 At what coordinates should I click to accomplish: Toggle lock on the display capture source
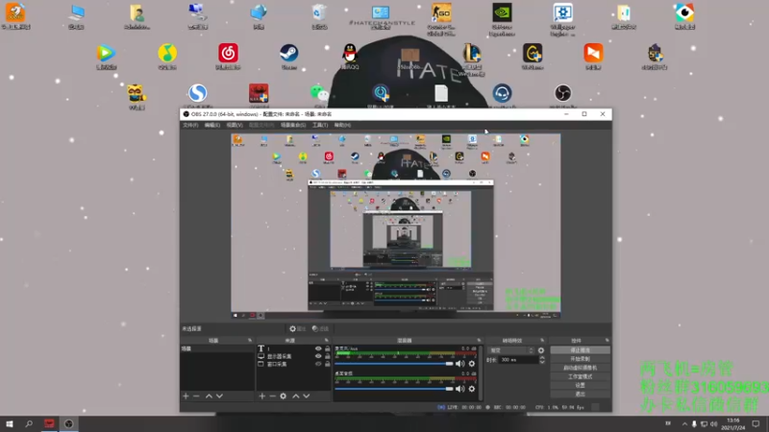point(328,356)
